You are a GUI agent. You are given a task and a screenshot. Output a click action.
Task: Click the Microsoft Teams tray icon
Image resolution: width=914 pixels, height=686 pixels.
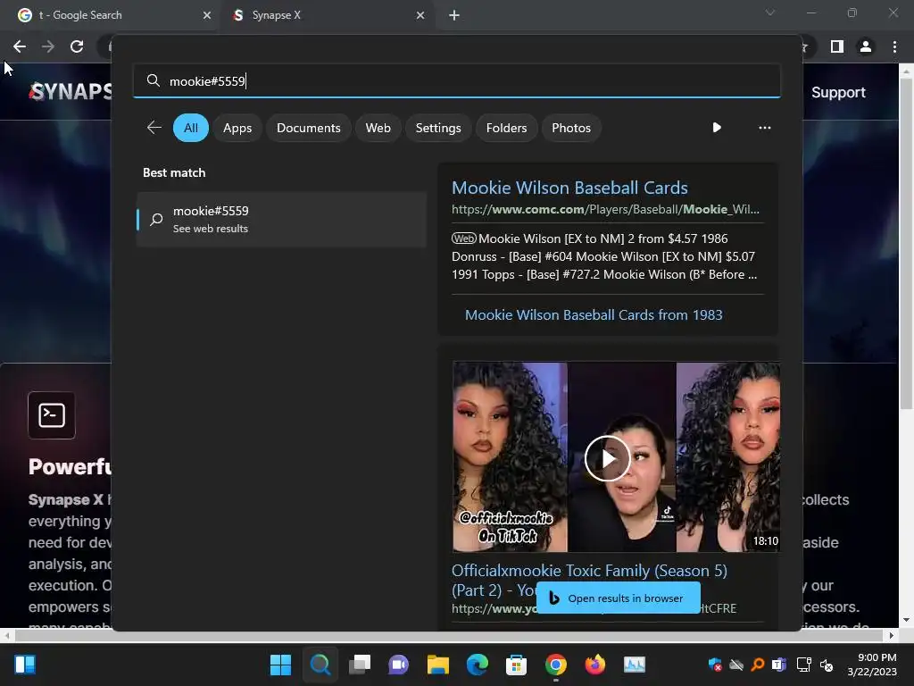[x=778, y=665]
